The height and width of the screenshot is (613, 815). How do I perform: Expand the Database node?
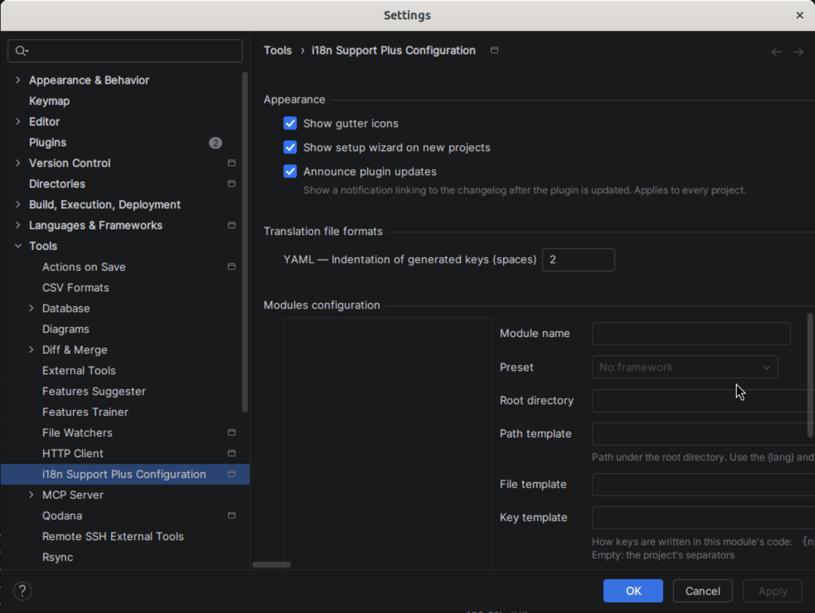pos(31,308)
